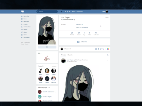Open Friends in left sidebar

tap(26, 24)
